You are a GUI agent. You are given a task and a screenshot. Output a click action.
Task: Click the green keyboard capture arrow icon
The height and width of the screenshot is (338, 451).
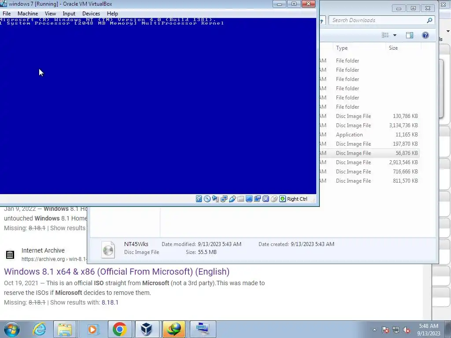[x=282, y=199]
